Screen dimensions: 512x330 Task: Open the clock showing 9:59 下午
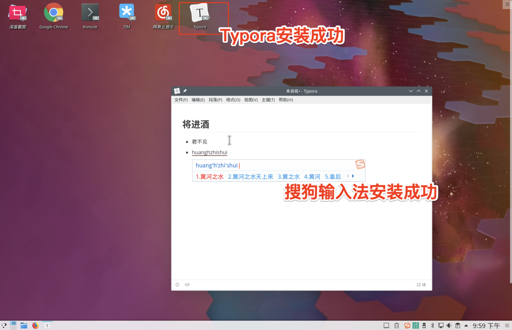click(486, 325)
